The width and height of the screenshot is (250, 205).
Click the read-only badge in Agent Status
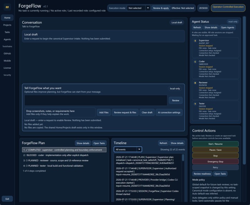pos(232,21)
